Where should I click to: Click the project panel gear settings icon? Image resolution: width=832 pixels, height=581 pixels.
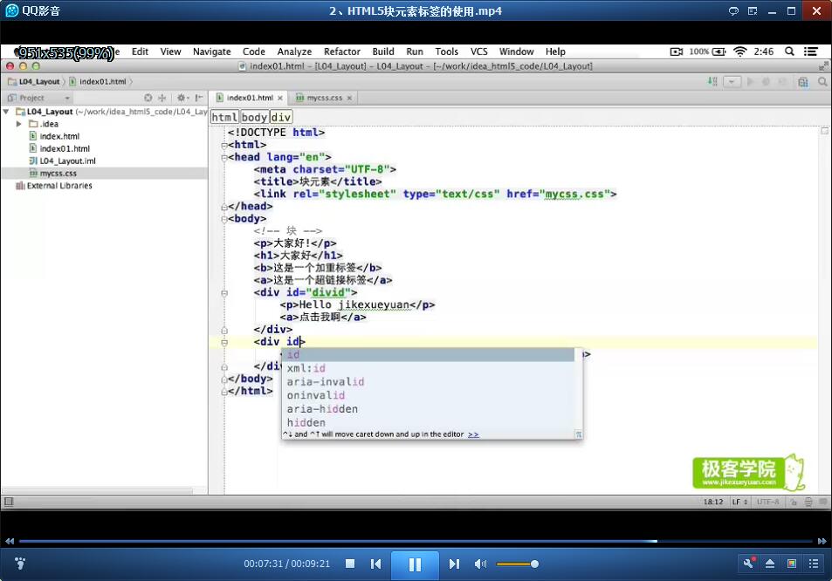click(x=182, y=98)
